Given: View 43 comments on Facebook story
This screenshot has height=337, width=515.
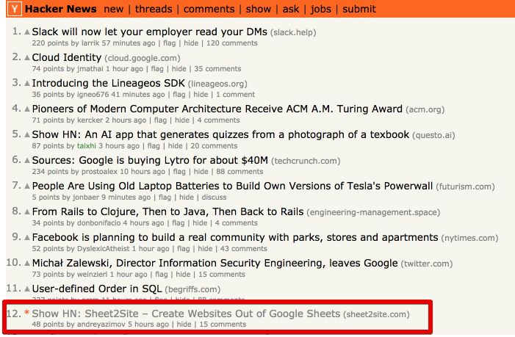Looking at the screenshot, I should point(243,248).
